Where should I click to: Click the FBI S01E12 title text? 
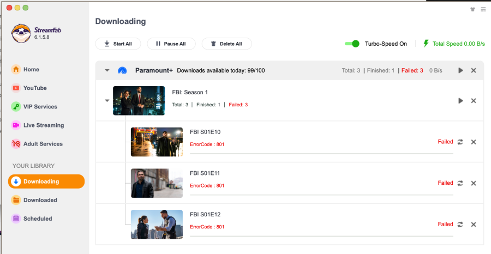click(205, 215)
